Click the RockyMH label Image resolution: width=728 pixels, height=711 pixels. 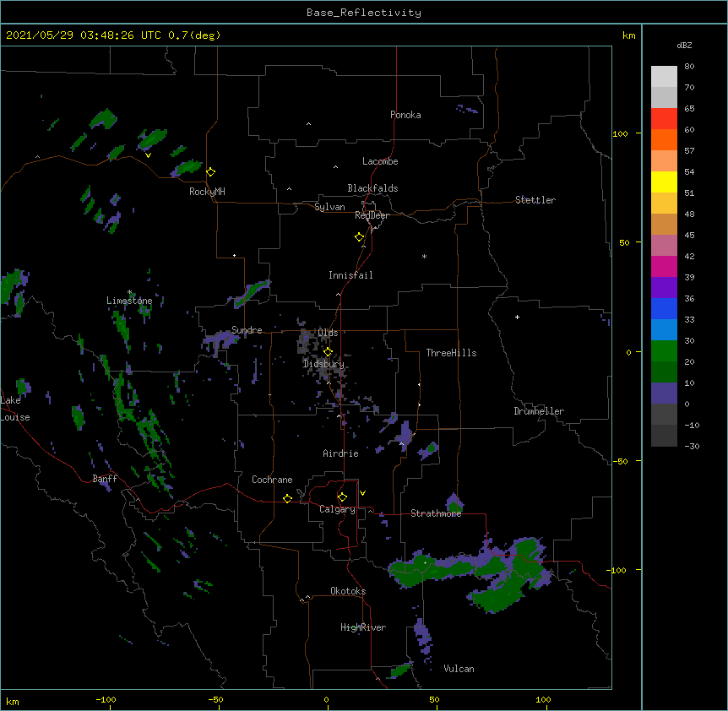tap(207, 192)
